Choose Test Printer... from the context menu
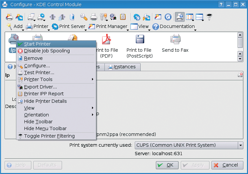248x174 pixels. point(56,73)
